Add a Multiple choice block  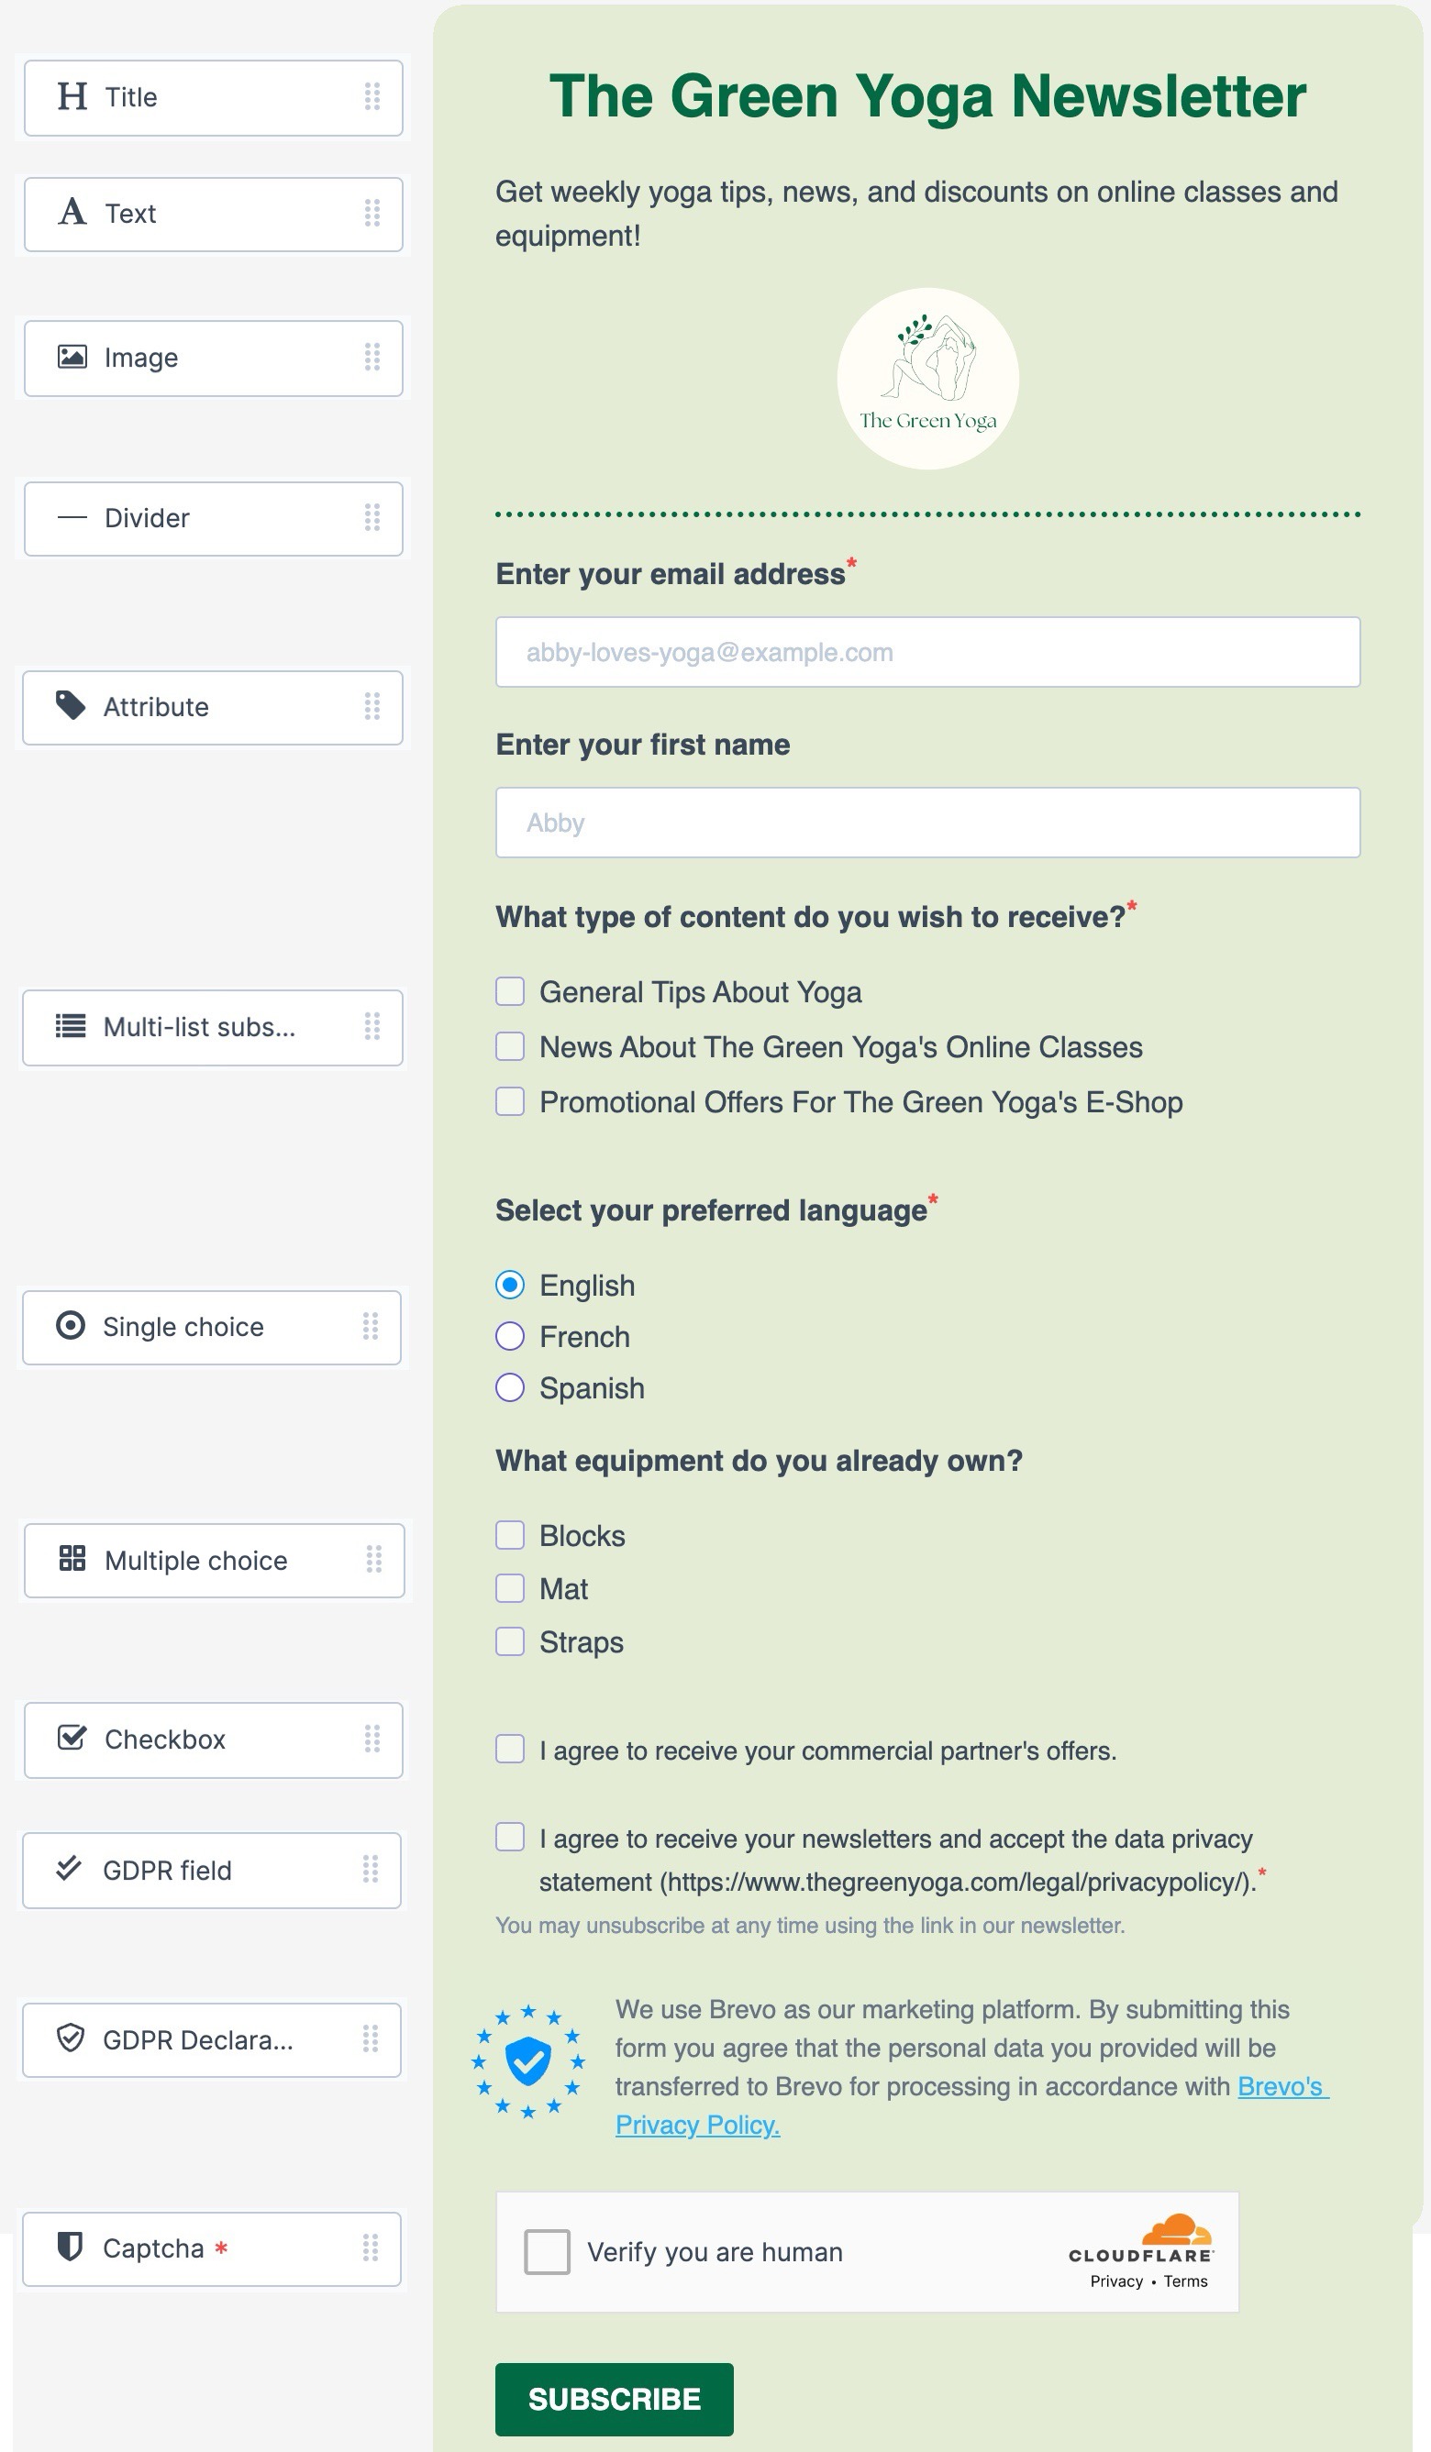click(x=213, y=1561)
